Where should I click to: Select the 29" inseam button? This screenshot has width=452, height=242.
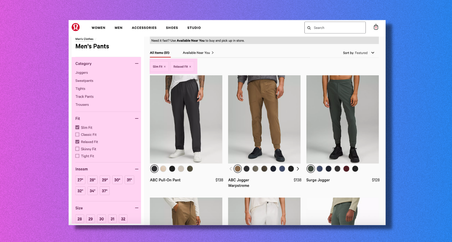coord(105,180)
